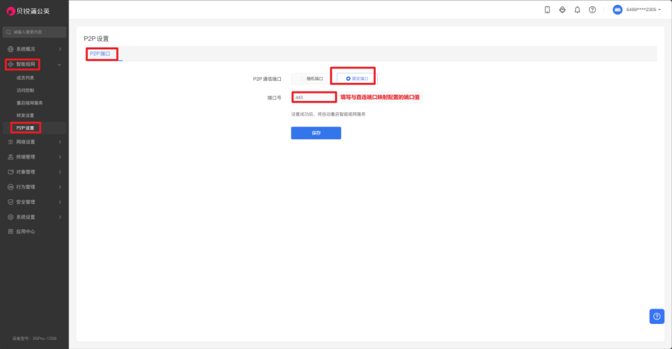Open the floating blue help widget
Screen dimensions: 672x349
click(x=657, y=316)
